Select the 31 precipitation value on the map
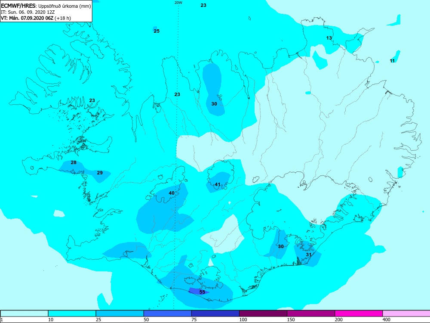This screenshot has width=430, height=323. (309, 255)
